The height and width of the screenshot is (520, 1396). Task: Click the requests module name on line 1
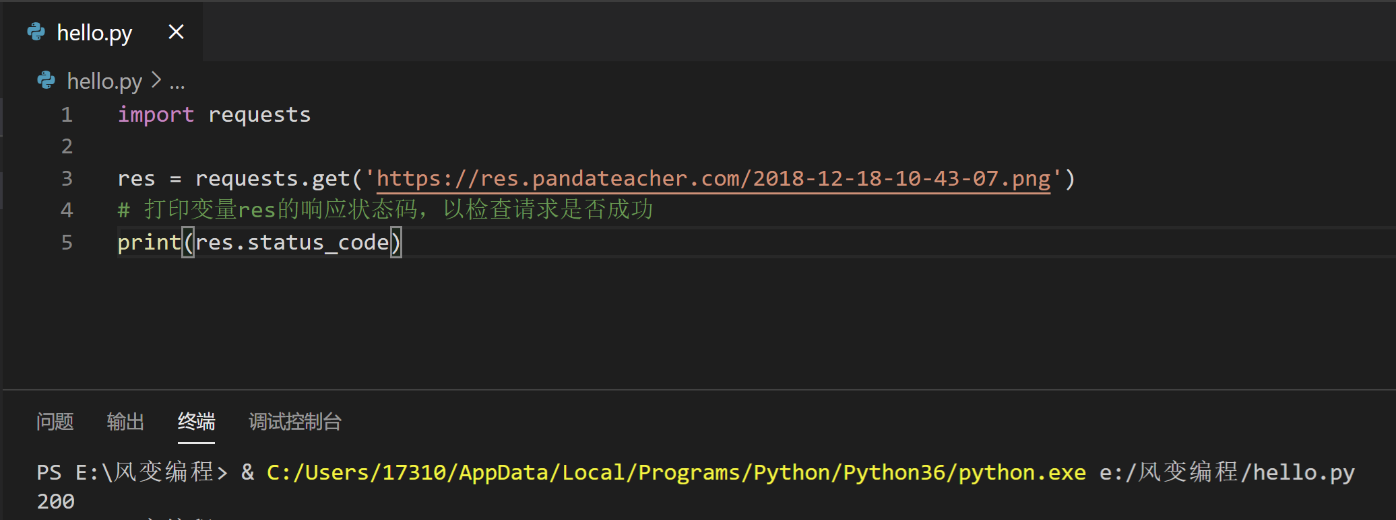(259, 115)
